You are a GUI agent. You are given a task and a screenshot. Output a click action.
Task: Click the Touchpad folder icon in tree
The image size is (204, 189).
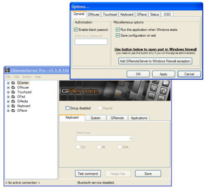pos(13,92)
